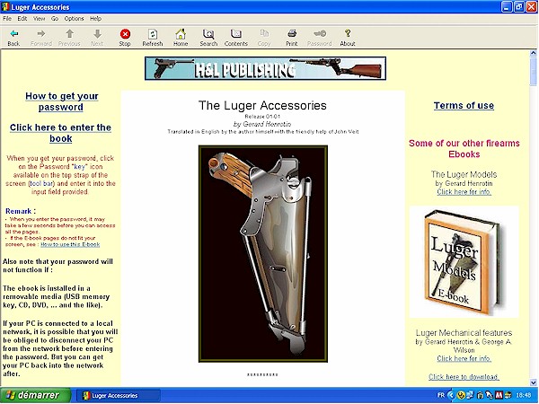Open the About question mark icon
539x404 pixels.
(348, 33)
